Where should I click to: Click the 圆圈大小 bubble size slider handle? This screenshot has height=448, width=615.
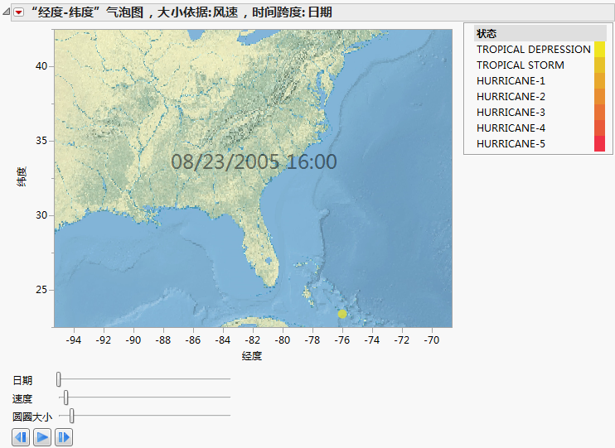pos(72,416)
